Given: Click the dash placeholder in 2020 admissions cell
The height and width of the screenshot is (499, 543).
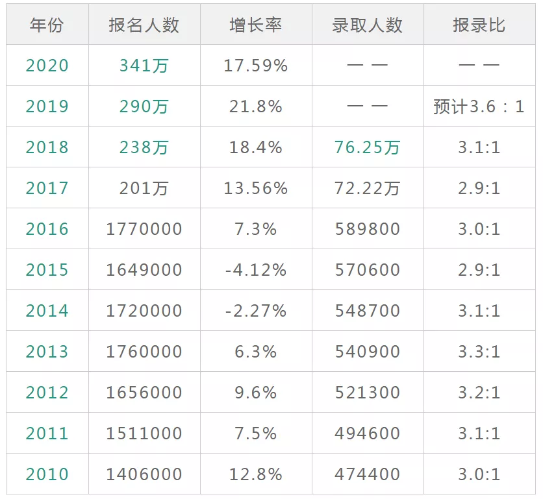Looking at the screenshot, I should click(x=367, y=66).
